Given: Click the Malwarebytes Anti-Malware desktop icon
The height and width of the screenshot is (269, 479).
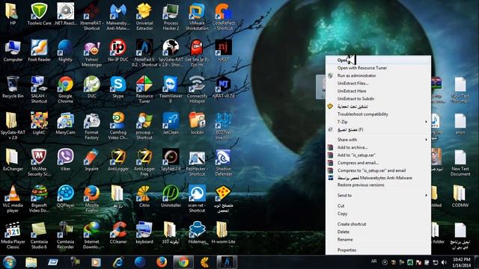Looking at the screenshot, I should 118,16.
